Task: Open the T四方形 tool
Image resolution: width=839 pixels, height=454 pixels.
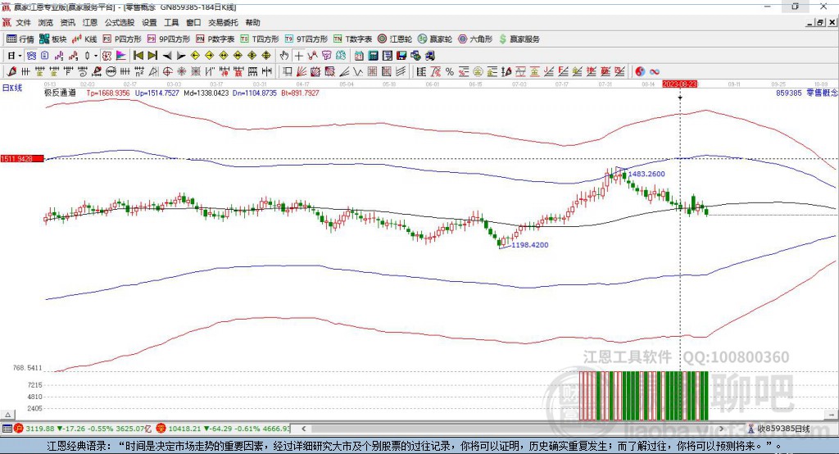Action: point(260,39)
